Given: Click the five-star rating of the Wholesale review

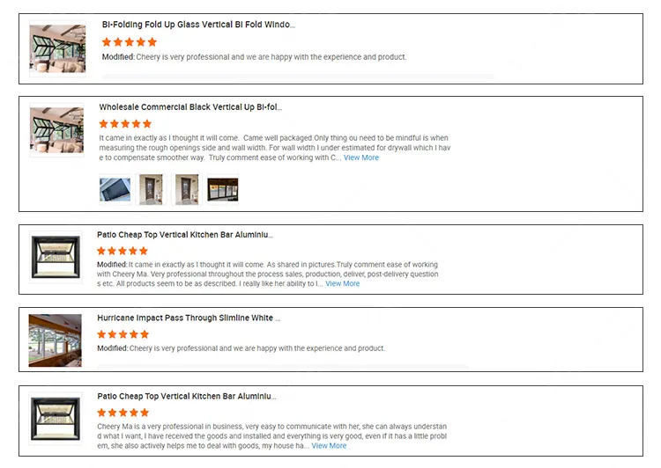Looking at the screenshot, I should (x=124, y=124).
